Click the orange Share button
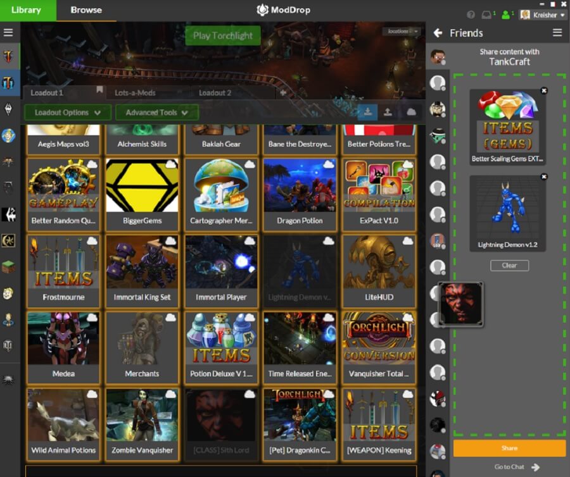The image size is (570, 477). (509, 448)
